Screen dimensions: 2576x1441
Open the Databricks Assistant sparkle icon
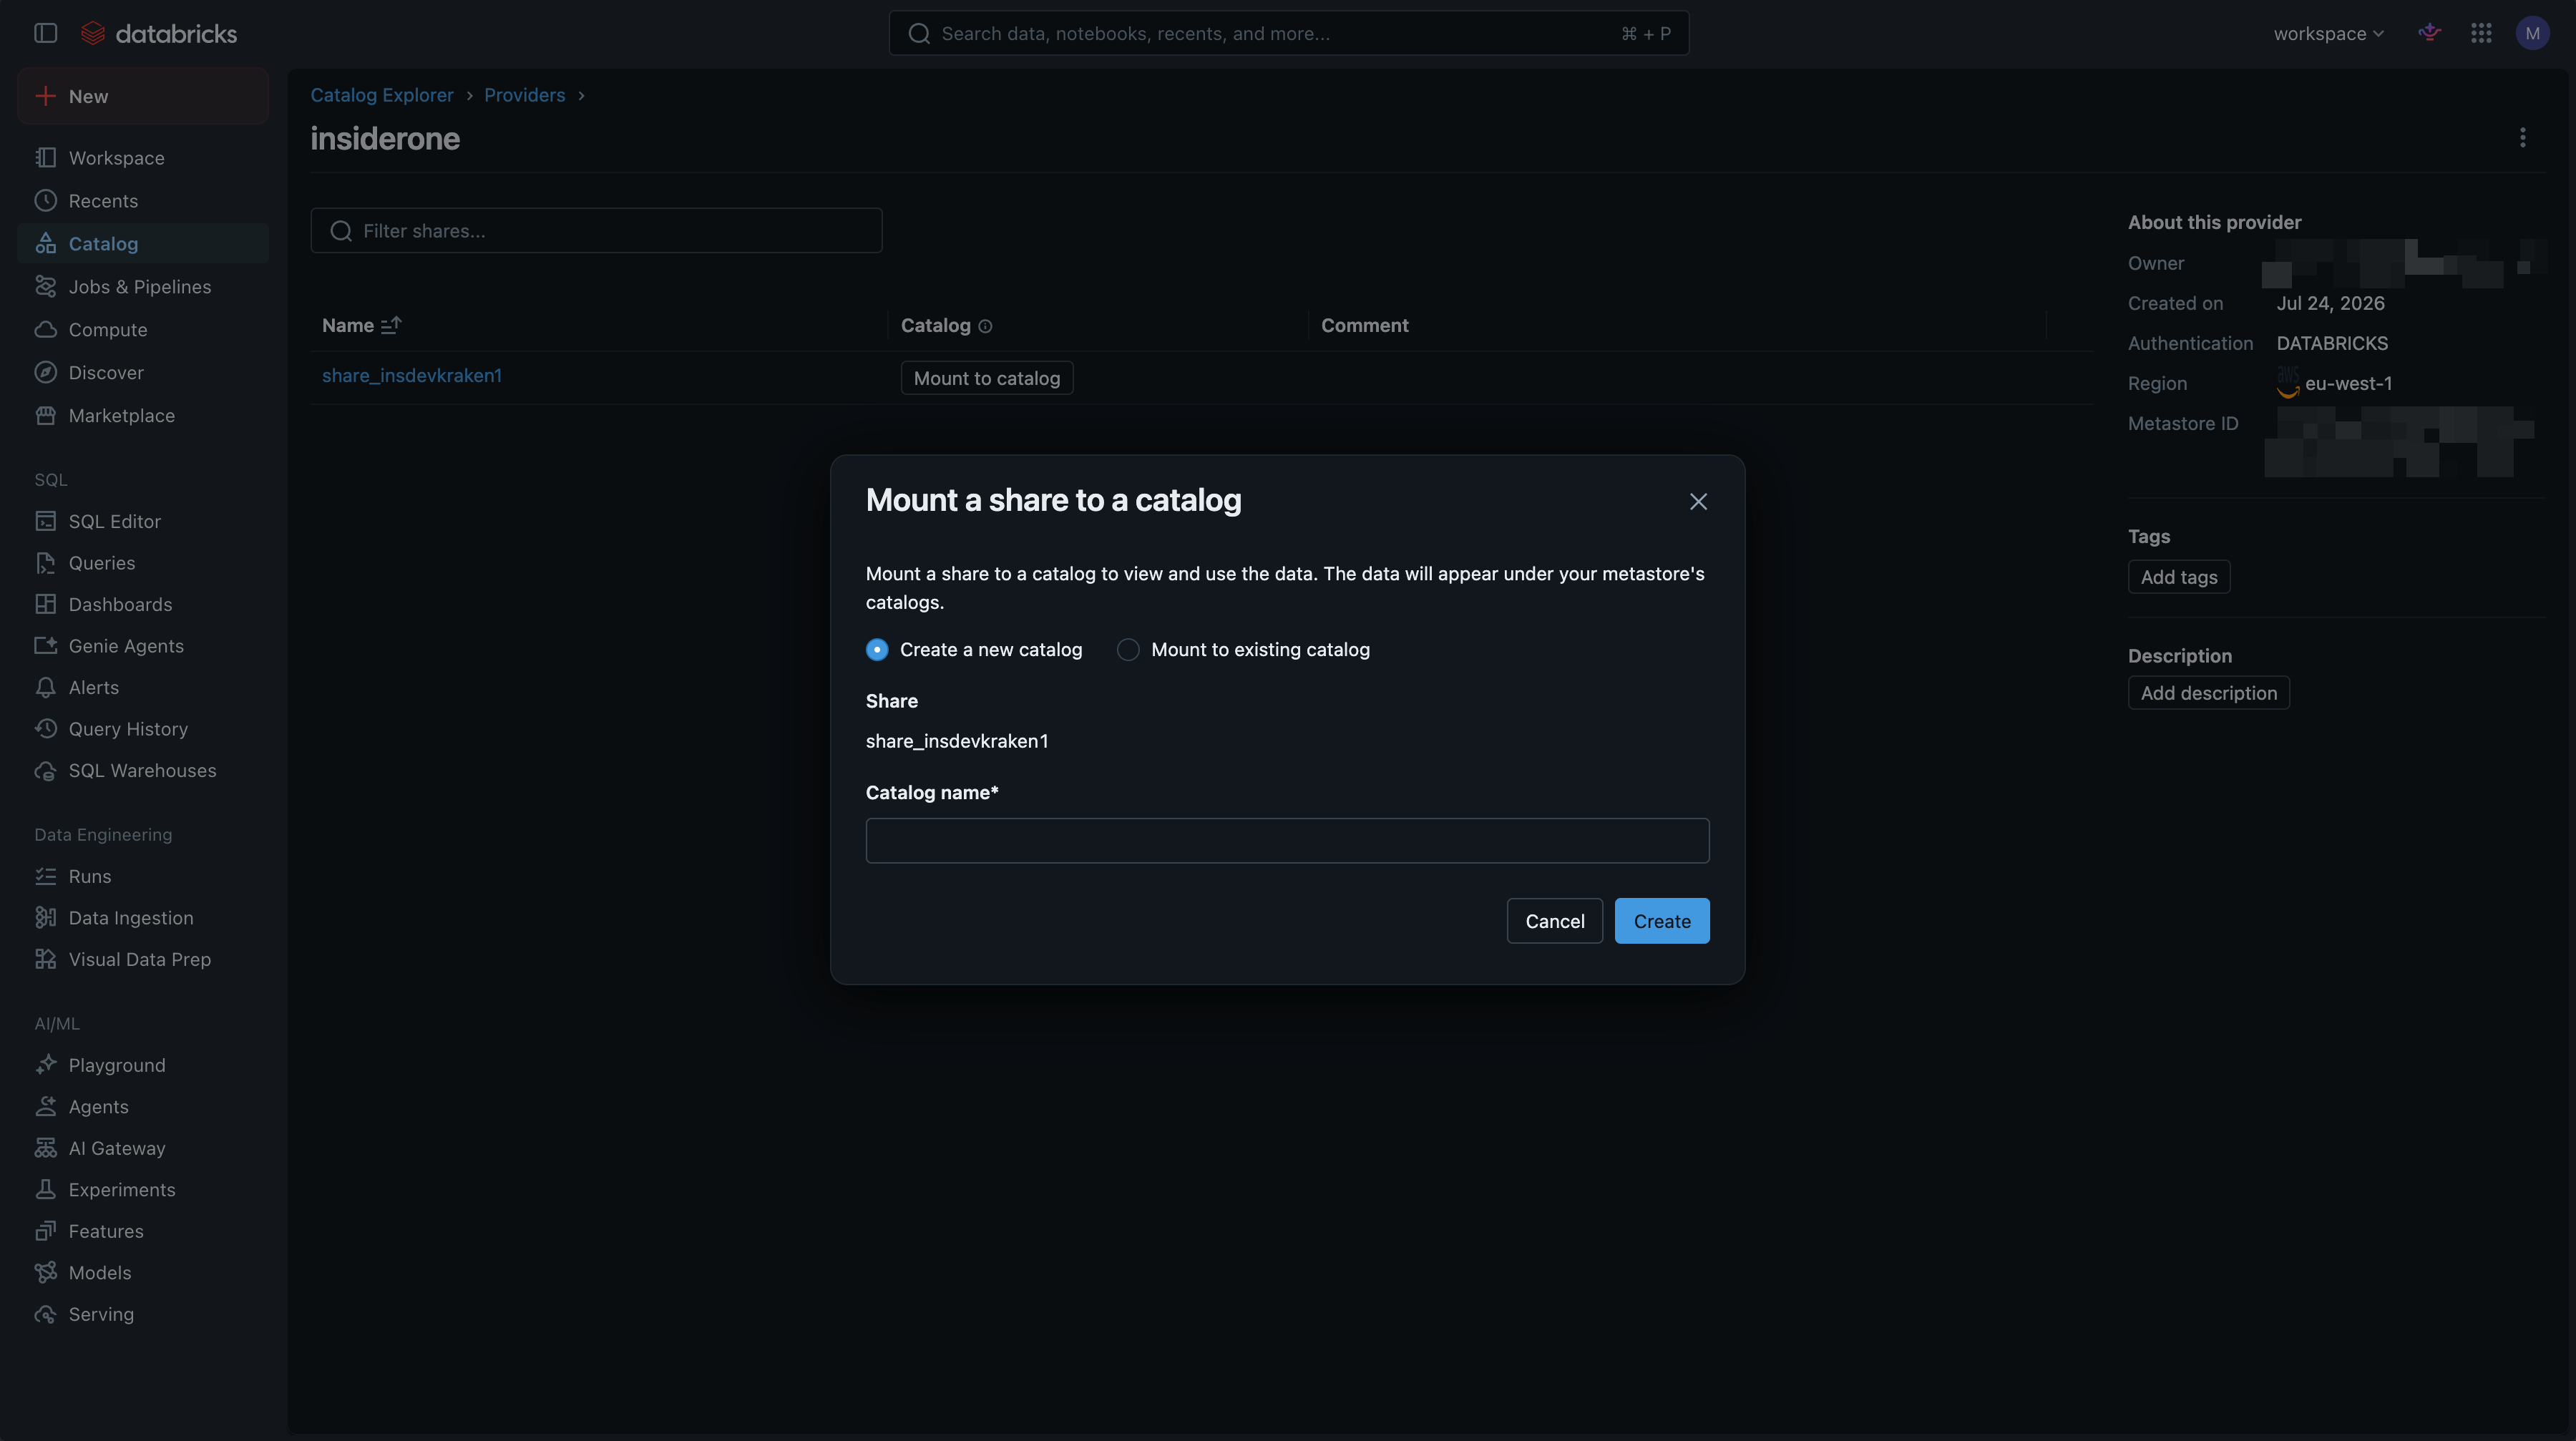[2430, 33]
